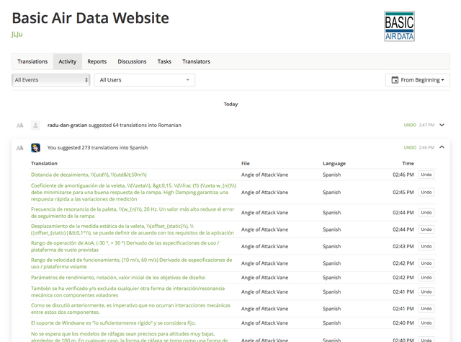Undo the Como se discutió anteriormente translation
Screen dimensions: 461x342
pyautogui.click(x=426, y=309)
